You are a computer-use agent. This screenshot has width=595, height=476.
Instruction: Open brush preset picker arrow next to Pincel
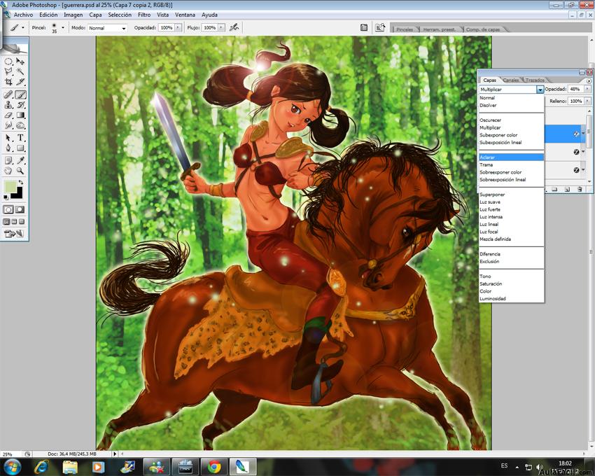coord(62,28)
